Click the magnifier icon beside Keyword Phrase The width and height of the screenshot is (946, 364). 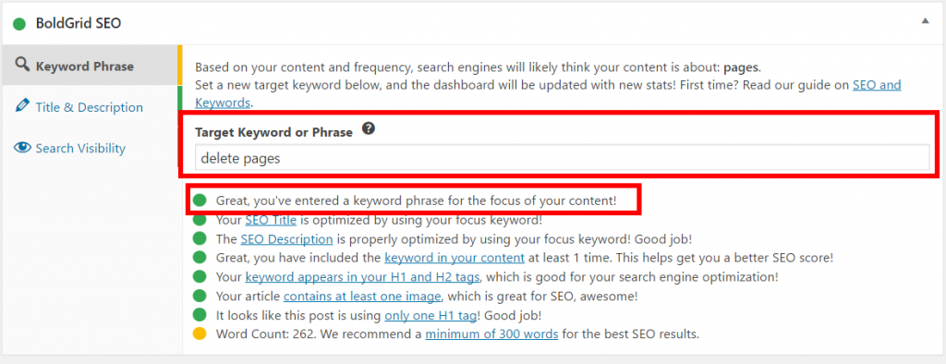22,65
